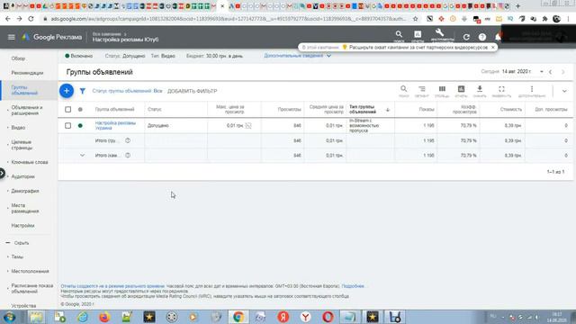Show help for Итого группы row

(128, 140)
